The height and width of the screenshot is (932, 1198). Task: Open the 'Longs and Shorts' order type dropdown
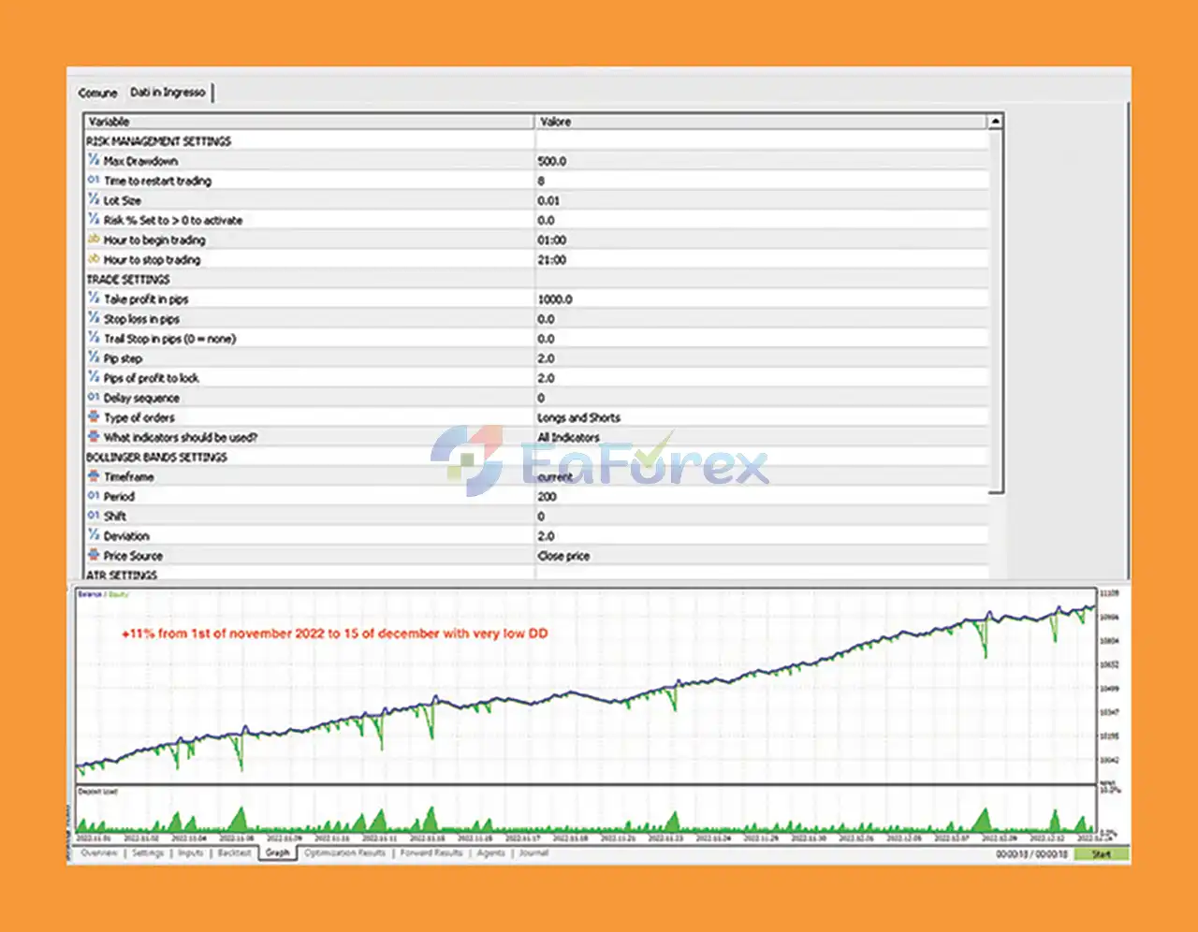tap(578, 417)
